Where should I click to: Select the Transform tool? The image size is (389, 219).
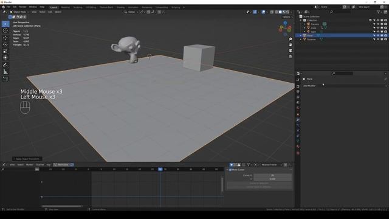pyautogui.click(x=5, y=58)
